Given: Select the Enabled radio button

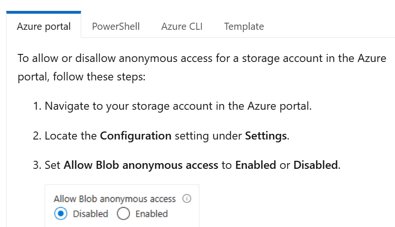Looking at the screenshot, I should [x=123, y=214].
